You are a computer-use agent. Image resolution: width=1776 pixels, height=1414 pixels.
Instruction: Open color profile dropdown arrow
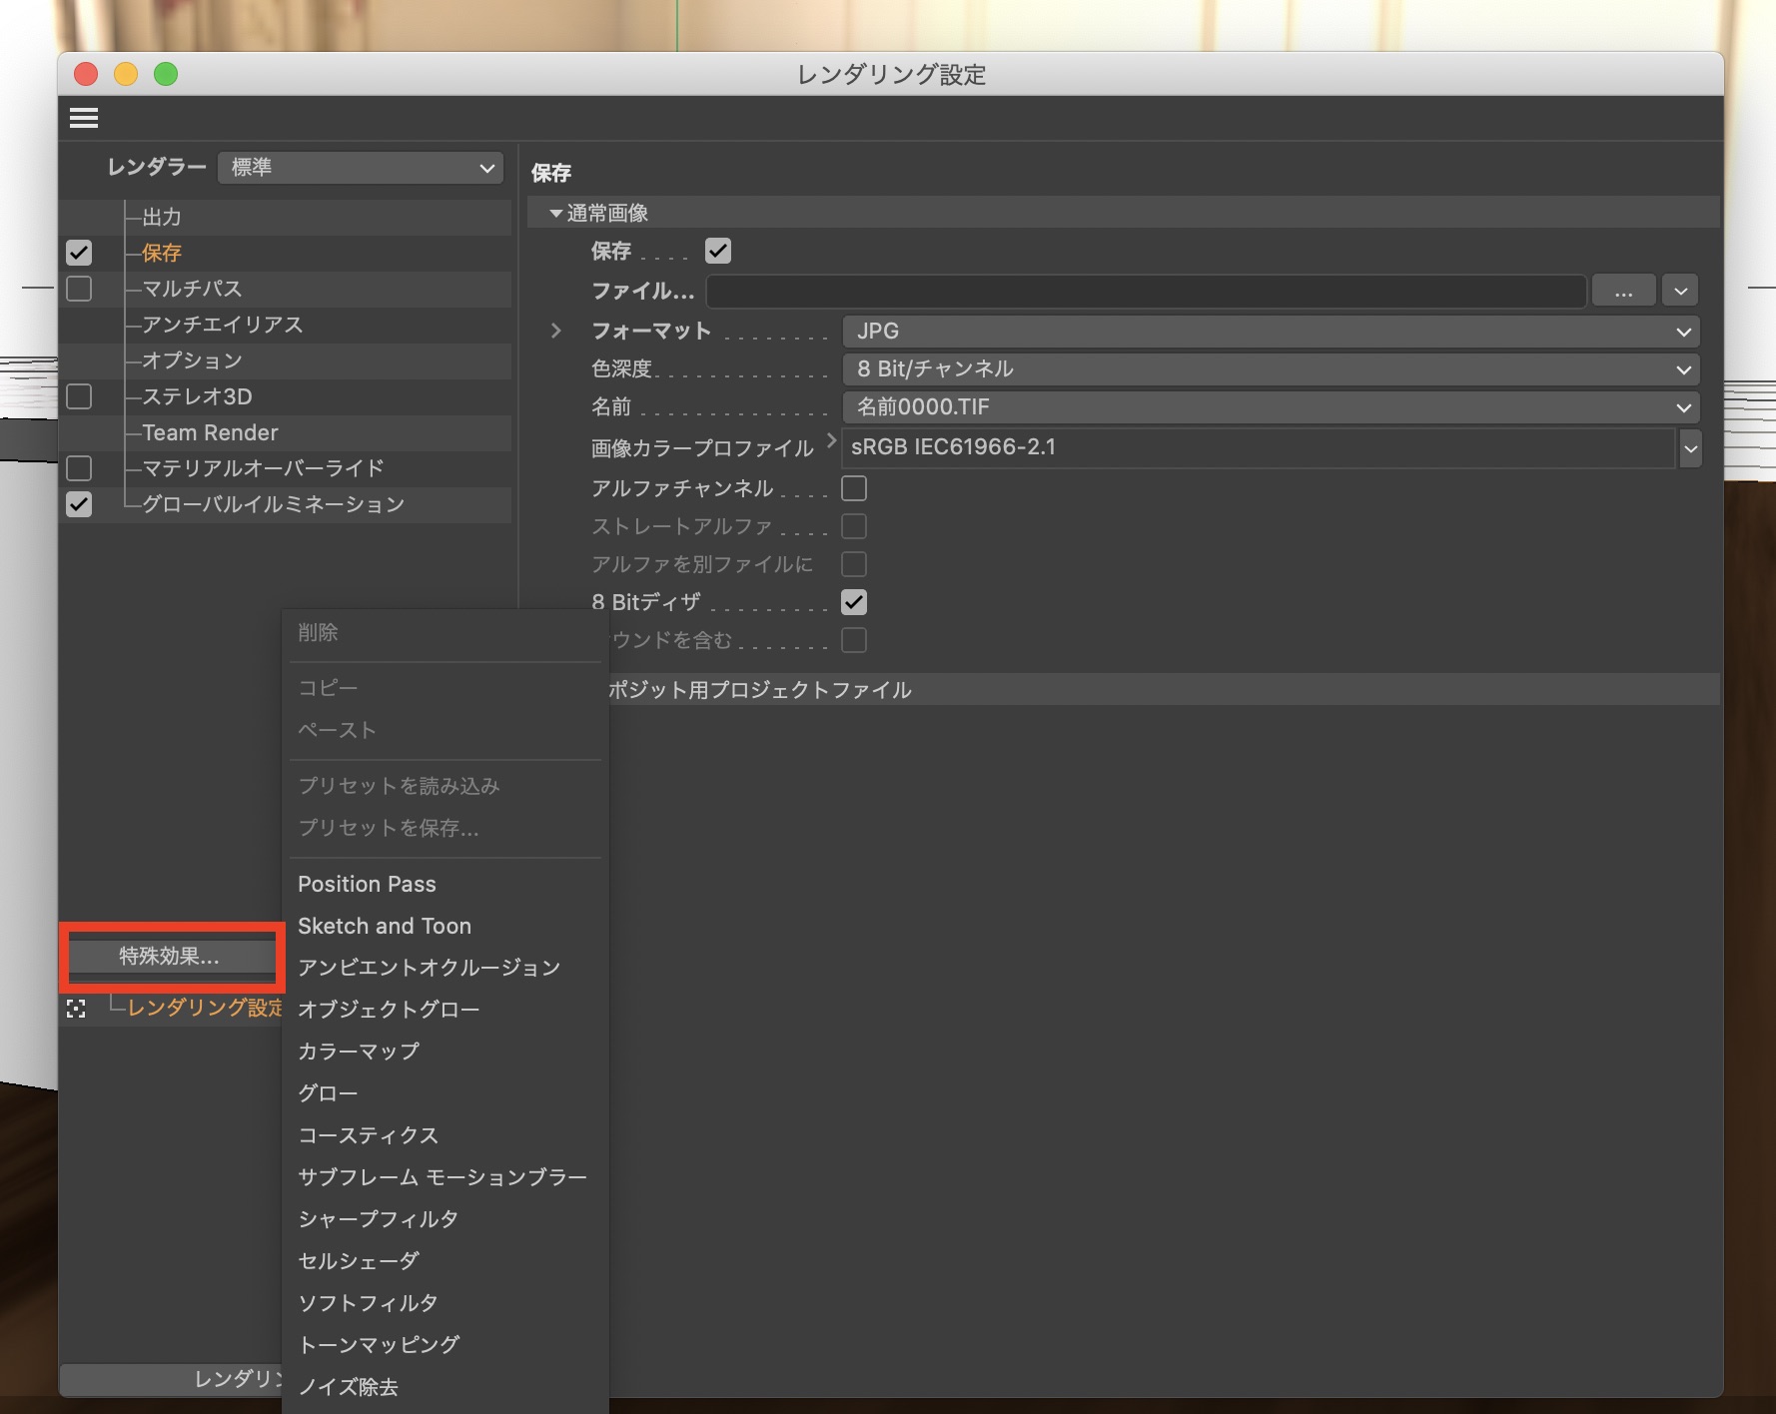1690,448
